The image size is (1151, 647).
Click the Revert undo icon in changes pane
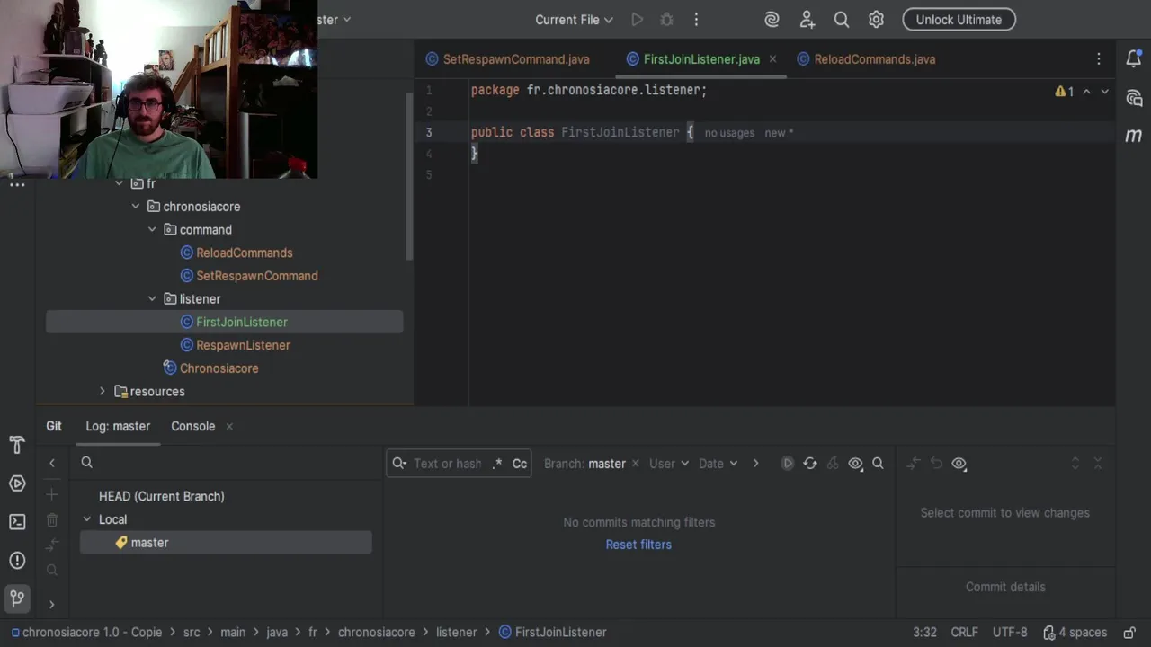(x=936, y=464)
